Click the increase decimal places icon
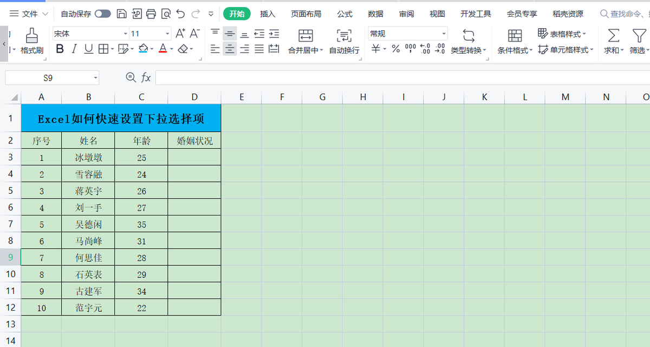The height and width of the screenshot is (347, 650). click(x=425, y=49)
